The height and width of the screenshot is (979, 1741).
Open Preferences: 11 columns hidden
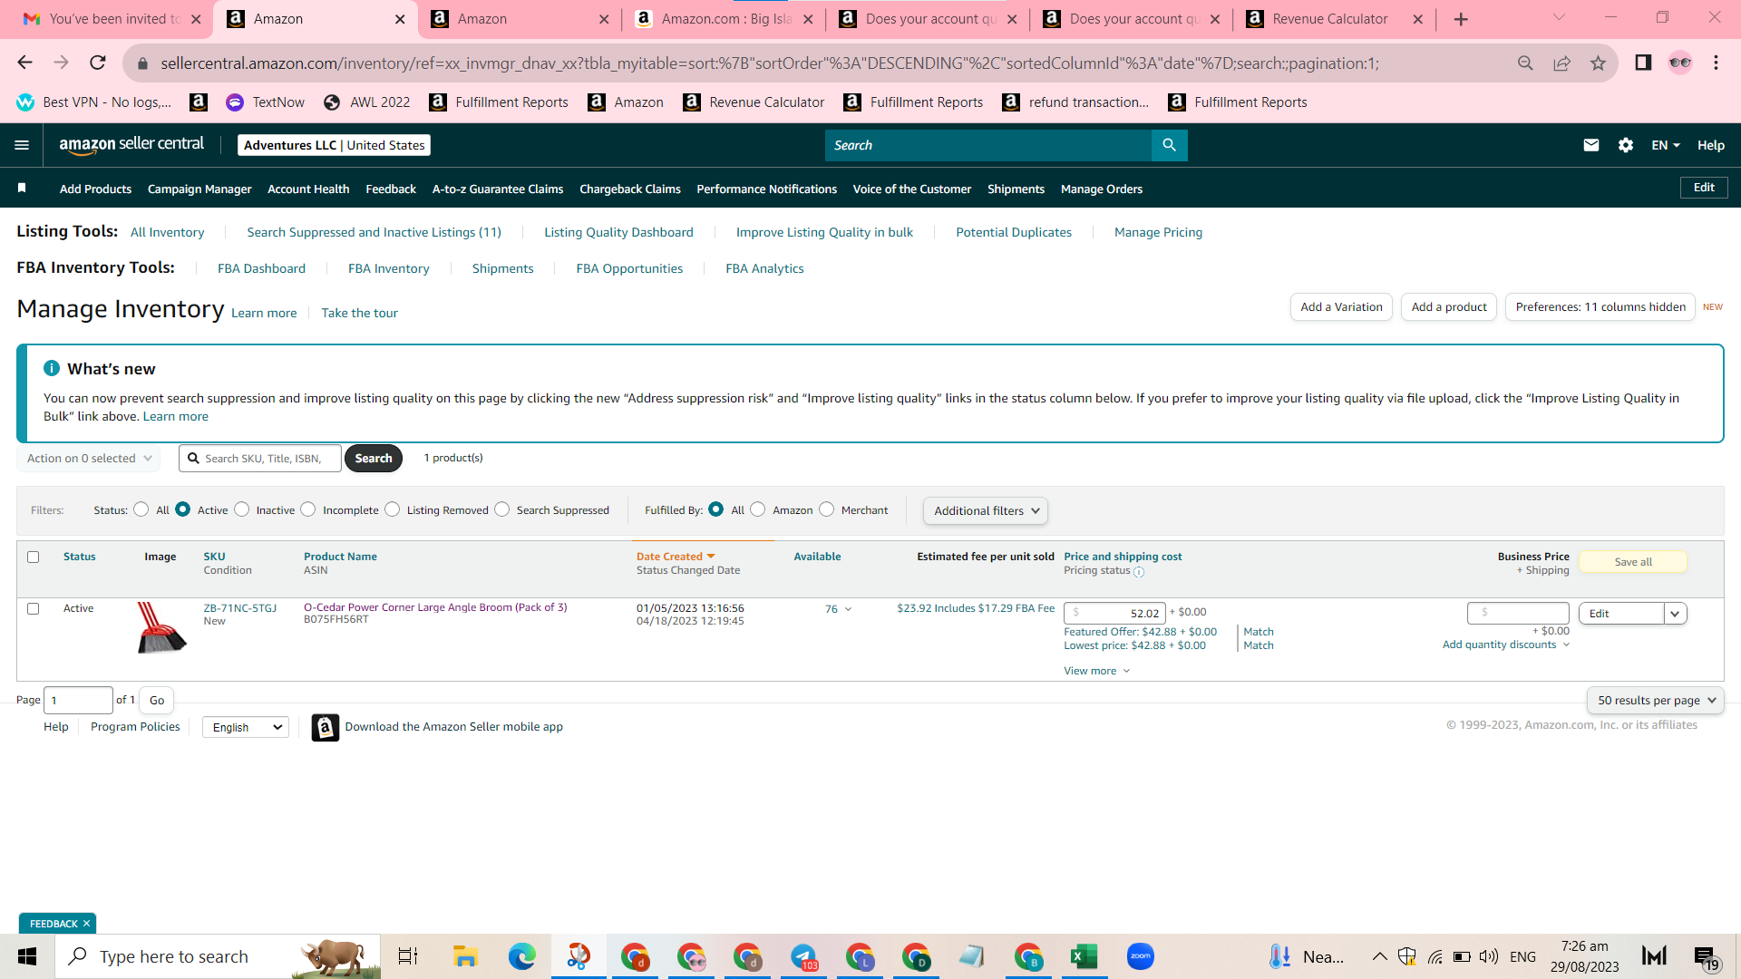[x=1600, y=307]
